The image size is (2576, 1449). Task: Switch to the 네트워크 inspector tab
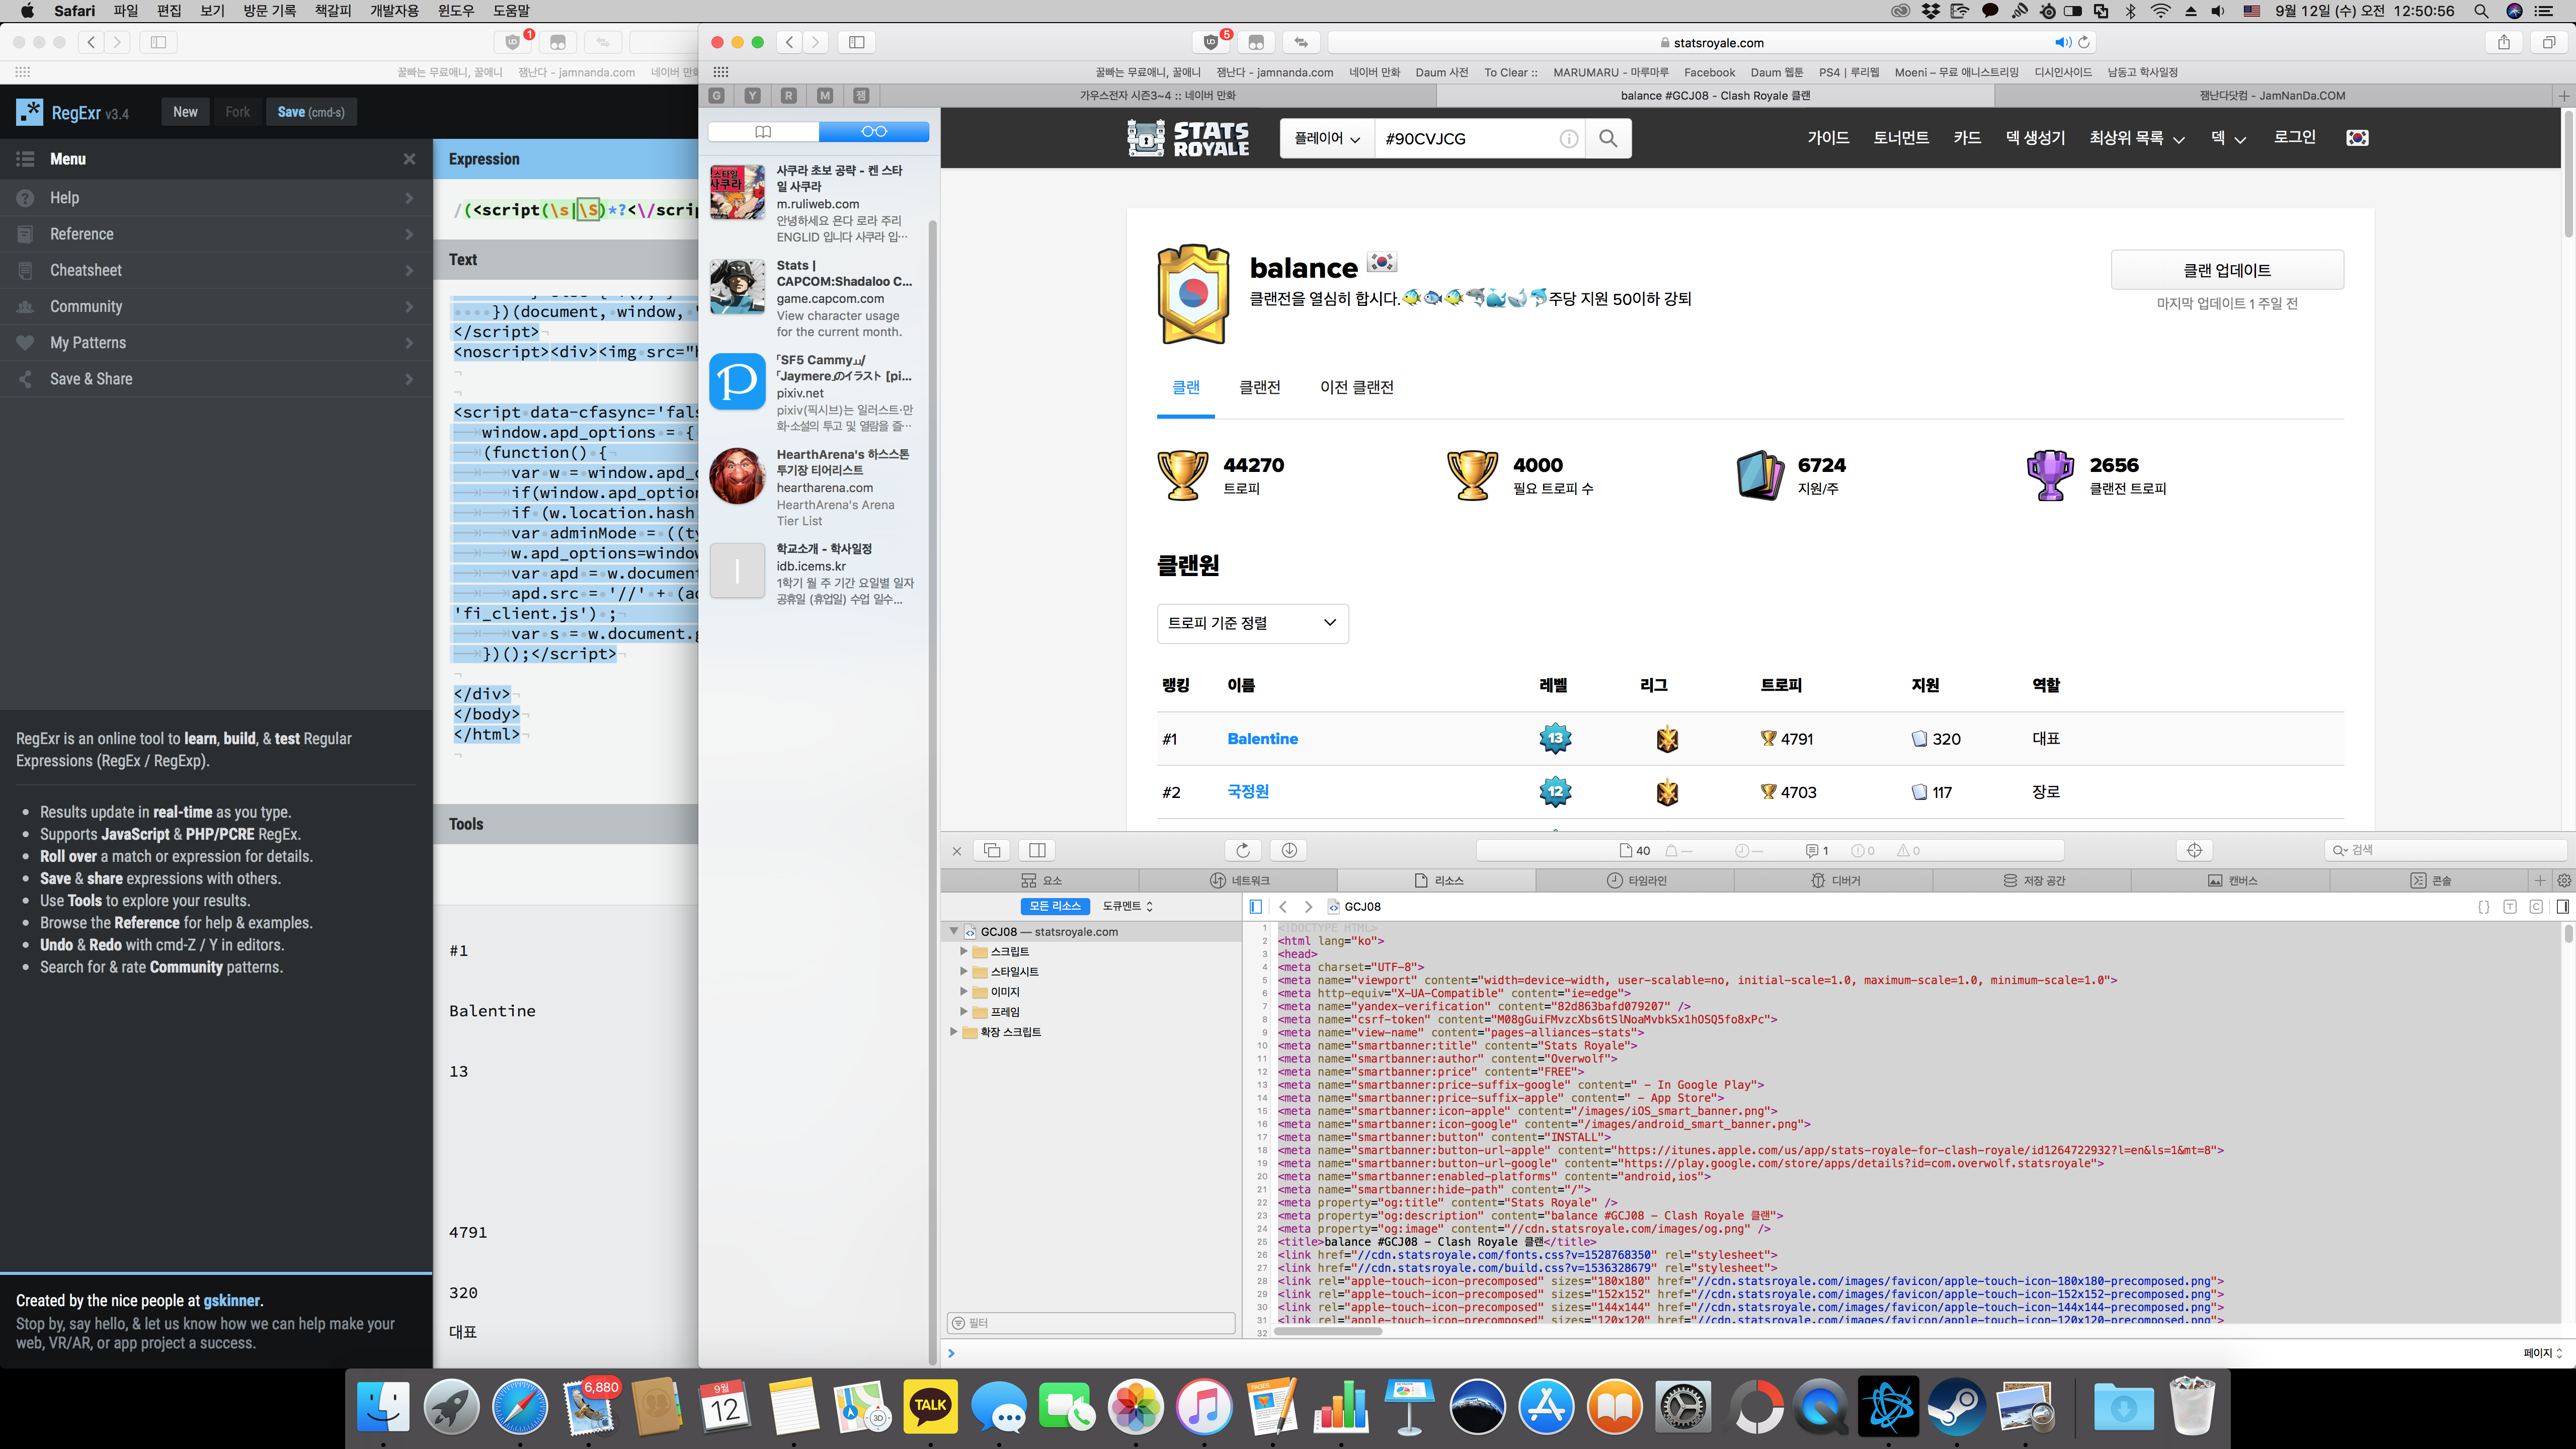(x=1239, y=880)
